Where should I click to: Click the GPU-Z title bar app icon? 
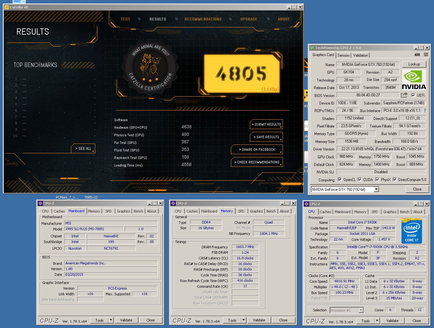[x=312, y=48]
